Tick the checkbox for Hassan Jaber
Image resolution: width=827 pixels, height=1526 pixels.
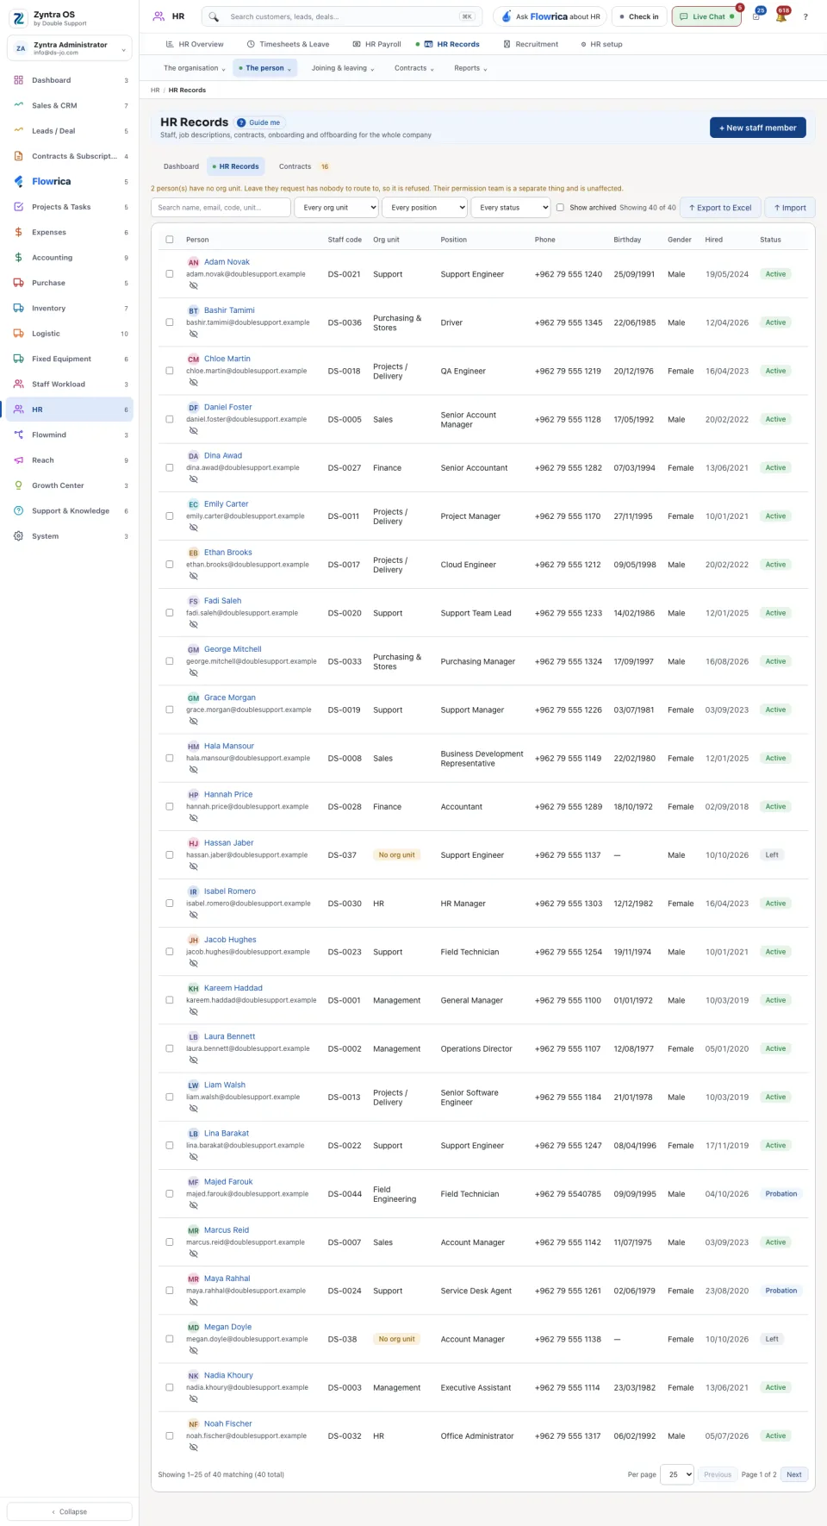click(170, 855)
